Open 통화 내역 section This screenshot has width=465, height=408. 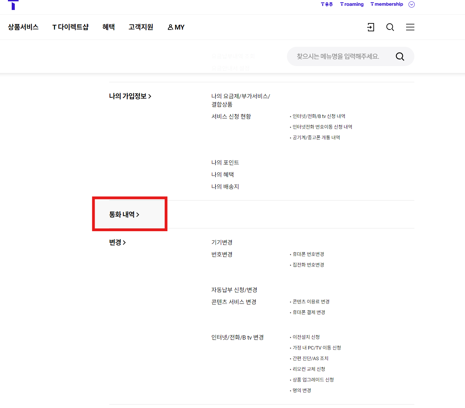pyautogui.click(x=124, y=215)
